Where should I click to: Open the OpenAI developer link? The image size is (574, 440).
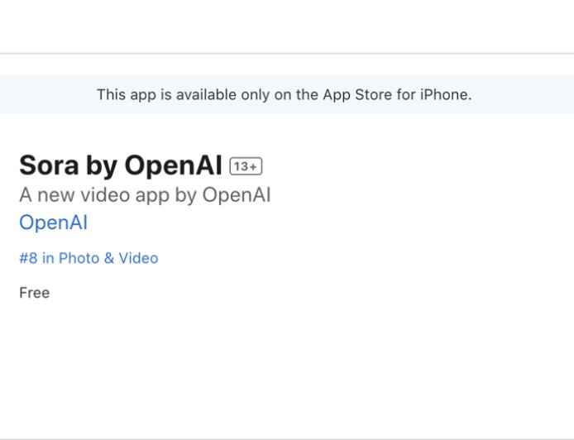tap(53, 222)
